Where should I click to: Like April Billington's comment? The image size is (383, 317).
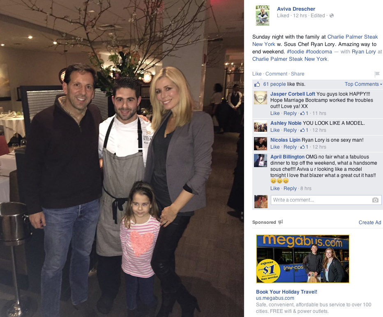[275, 188]
